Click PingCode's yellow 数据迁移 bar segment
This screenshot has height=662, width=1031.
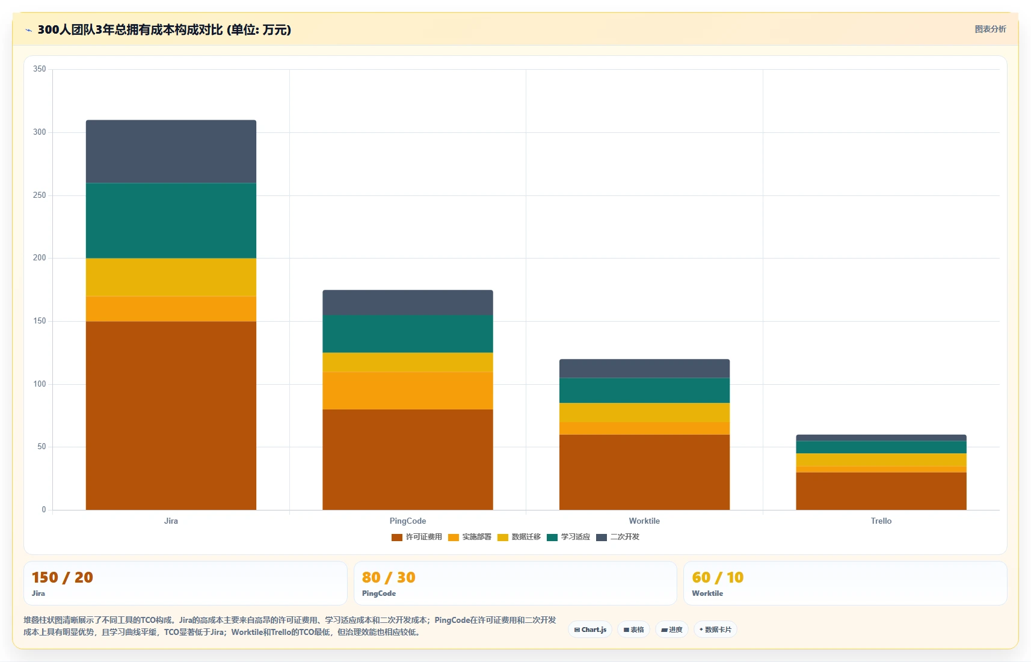click(408, 362)
